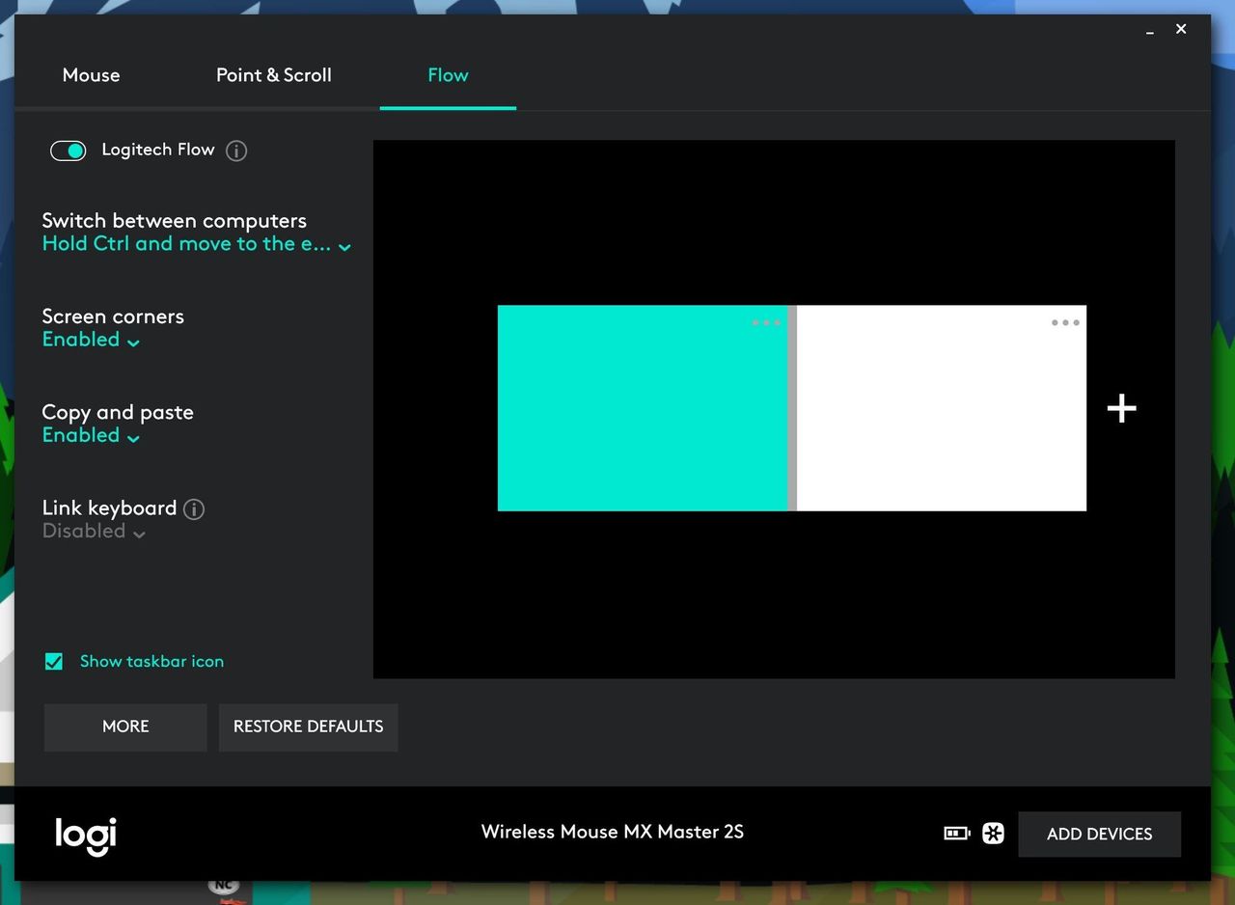
Task: Click the Link keyboard info icon
Action: pos(194,508)
